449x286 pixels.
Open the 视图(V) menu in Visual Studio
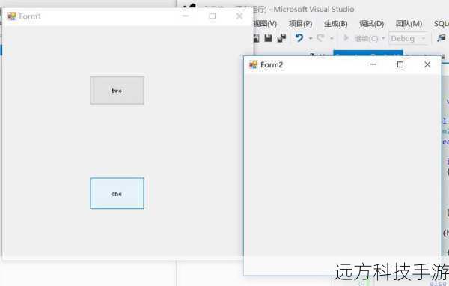pyautogui.click(x=266, y=24)
